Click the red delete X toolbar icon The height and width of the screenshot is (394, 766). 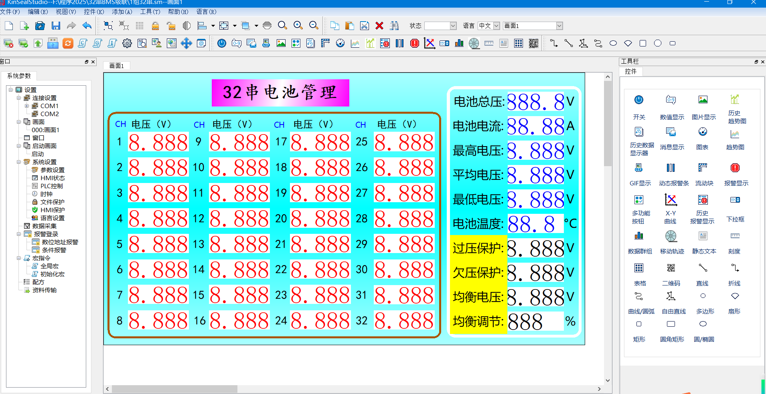(x=379, y=25)
